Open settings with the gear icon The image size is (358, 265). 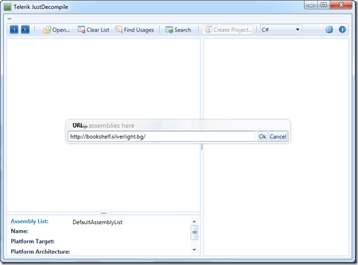[329, 29]
